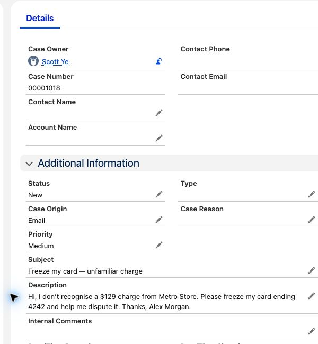Viewport: 318px width, 344px height.
Task: Click the Internal Comments label
Action: tap(60, 321)
